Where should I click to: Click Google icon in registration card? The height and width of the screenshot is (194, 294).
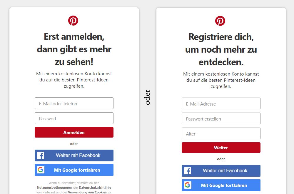[188, 185]
